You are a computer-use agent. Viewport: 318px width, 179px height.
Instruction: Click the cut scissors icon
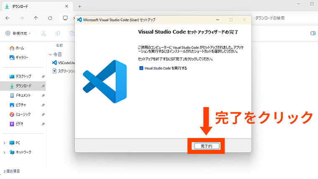pyautogui.click(x=43, y=33)
